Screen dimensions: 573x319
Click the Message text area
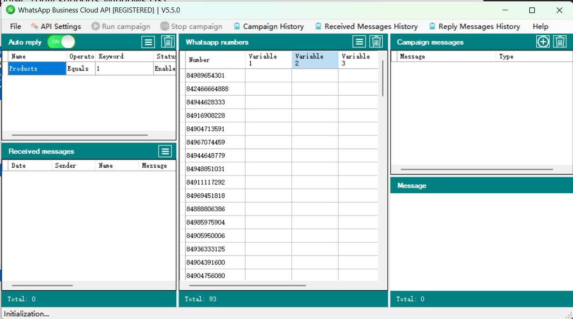pyautogui.click(x=481, y=241)
